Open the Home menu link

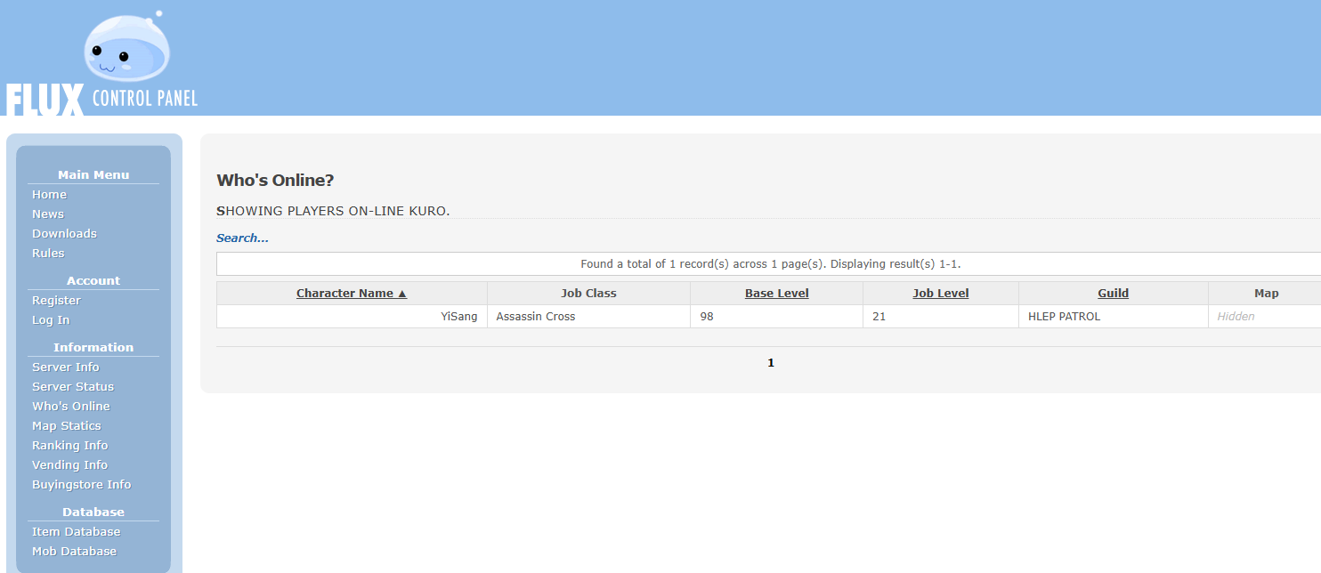(x=49, y=195)
